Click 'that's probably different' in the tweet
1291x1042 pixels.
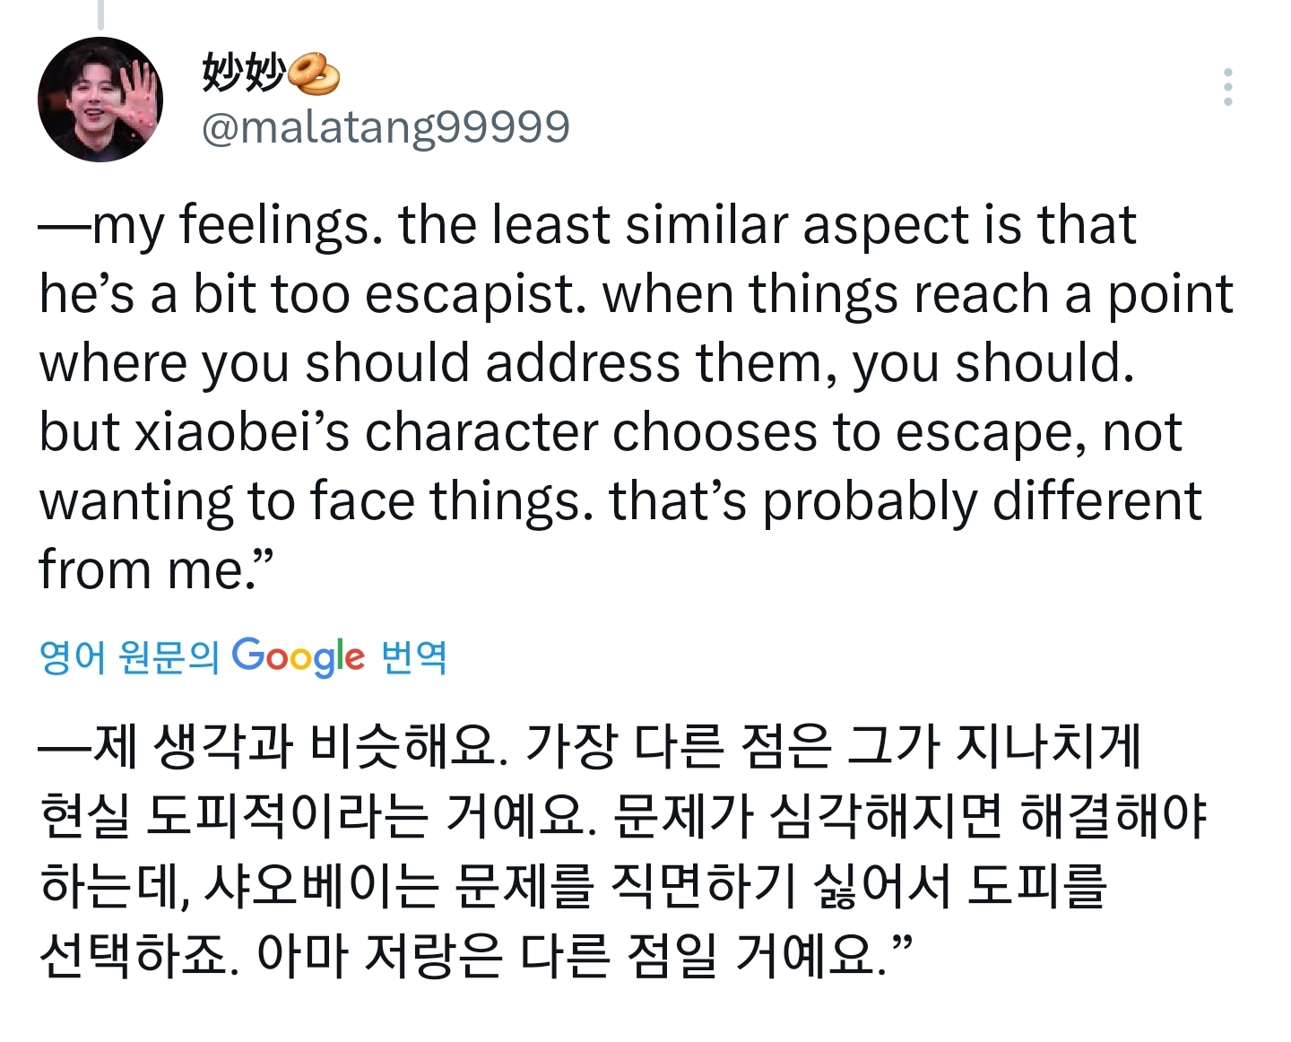(905, 501)
